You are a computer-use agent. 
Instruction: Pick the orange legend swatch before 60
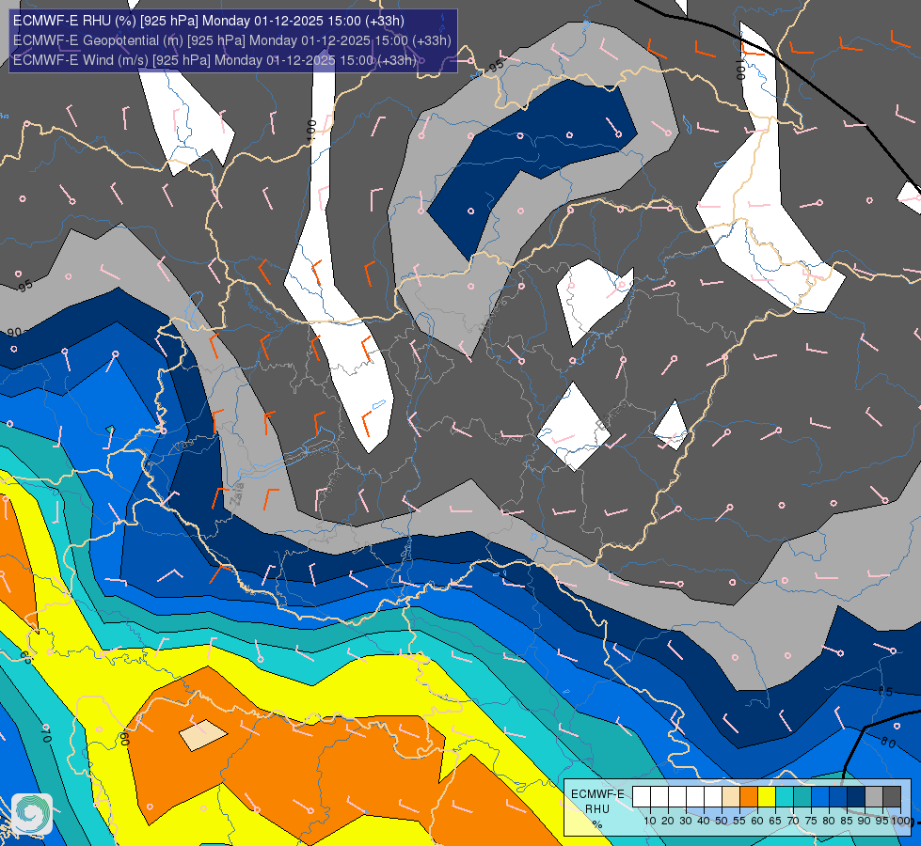coord(749,796)
